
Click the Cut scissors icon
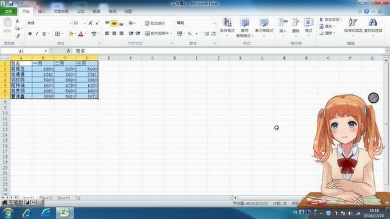click(17, 21)
